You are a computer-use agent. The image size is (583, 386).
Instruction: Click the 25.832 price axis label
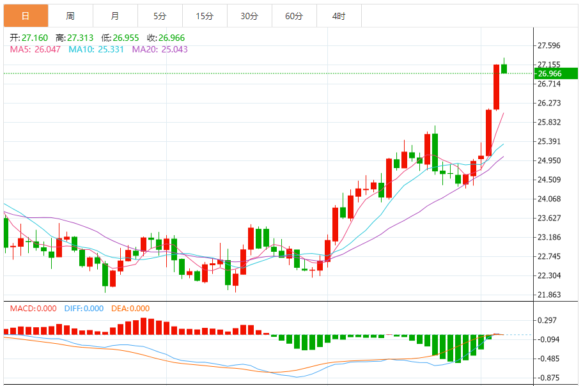pos(548,122)
